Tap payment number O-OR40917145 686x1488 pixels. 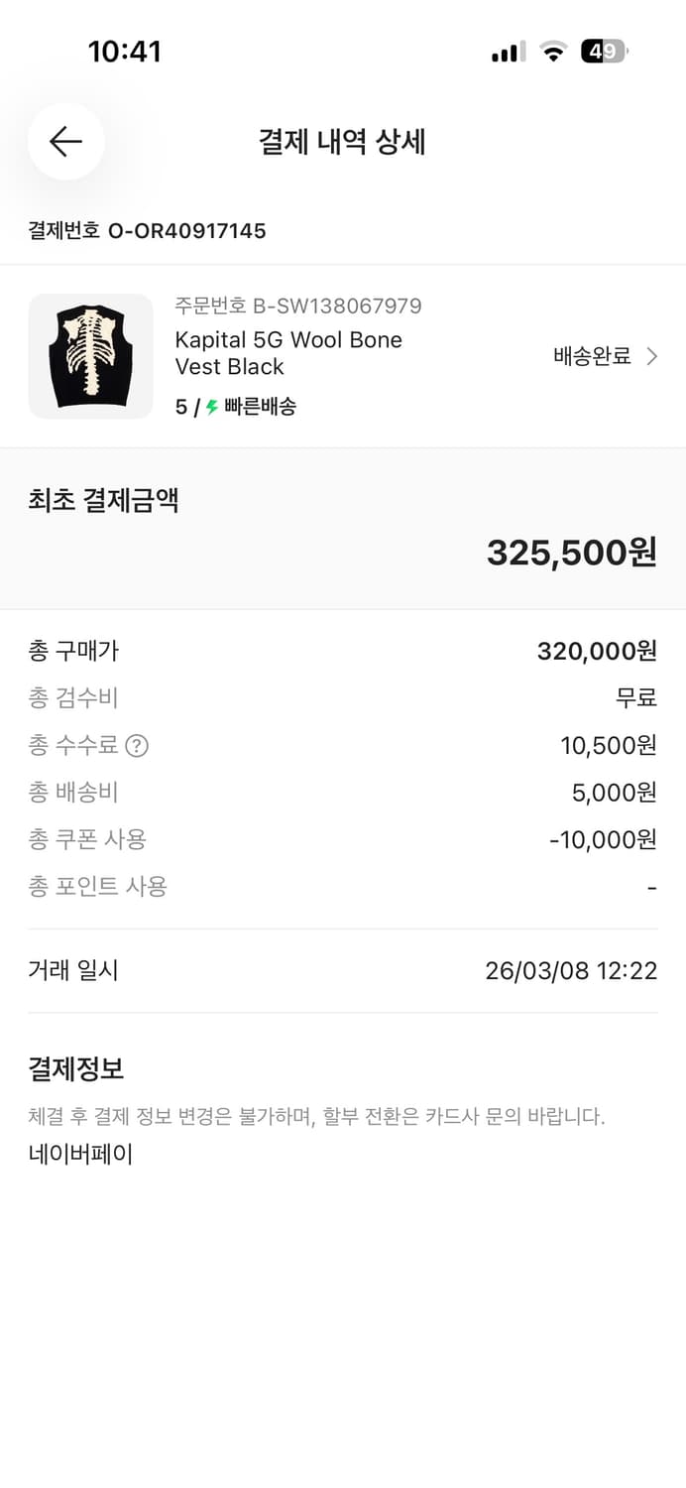tap(145, 231)
